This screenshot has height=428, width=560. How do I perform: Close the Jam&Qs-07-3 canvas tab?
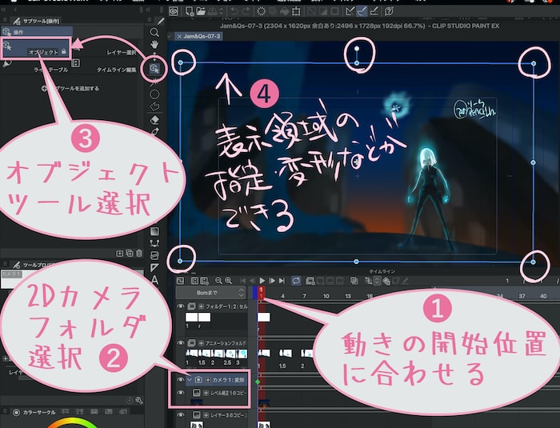[179, 37]
